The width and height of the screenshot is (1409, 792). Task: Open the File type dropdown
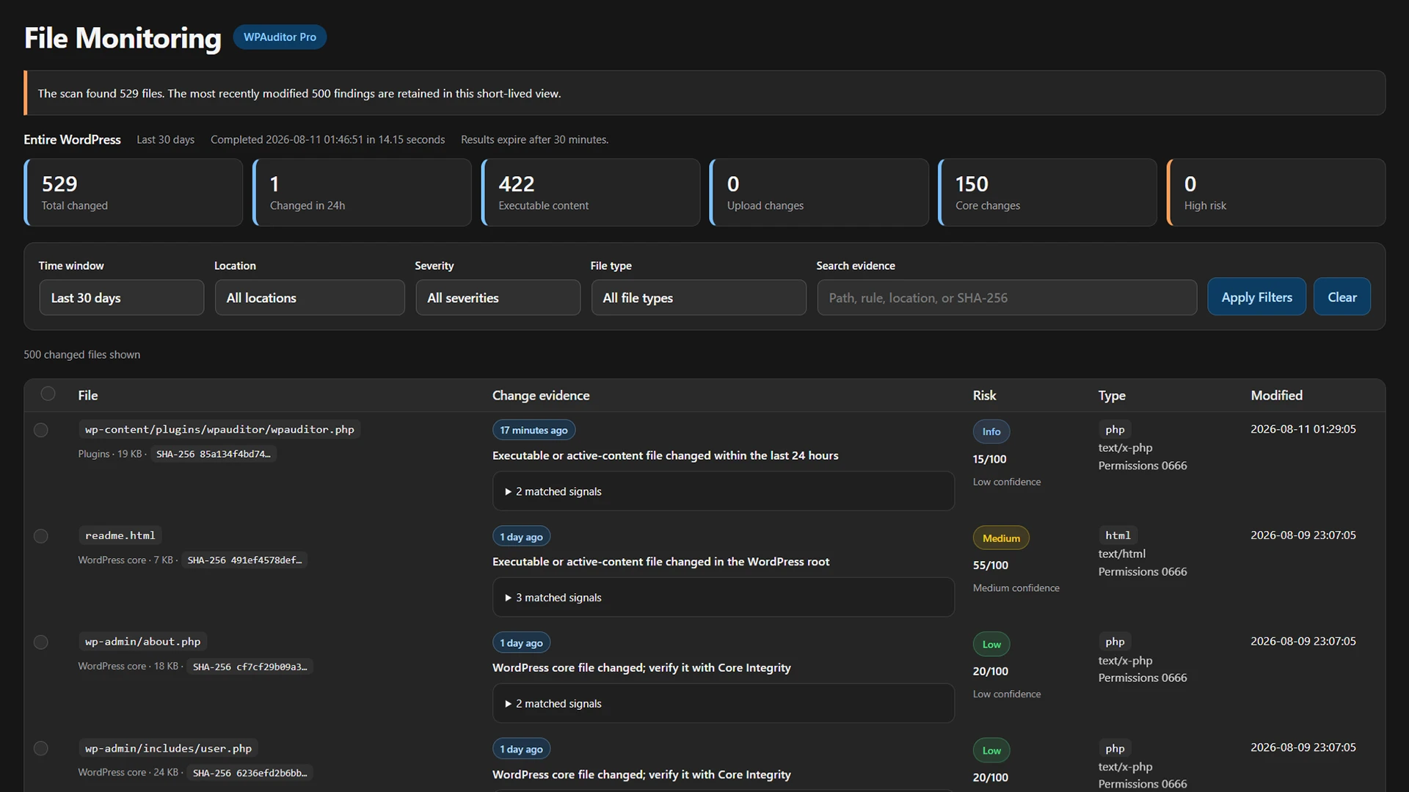click(699, 298)
